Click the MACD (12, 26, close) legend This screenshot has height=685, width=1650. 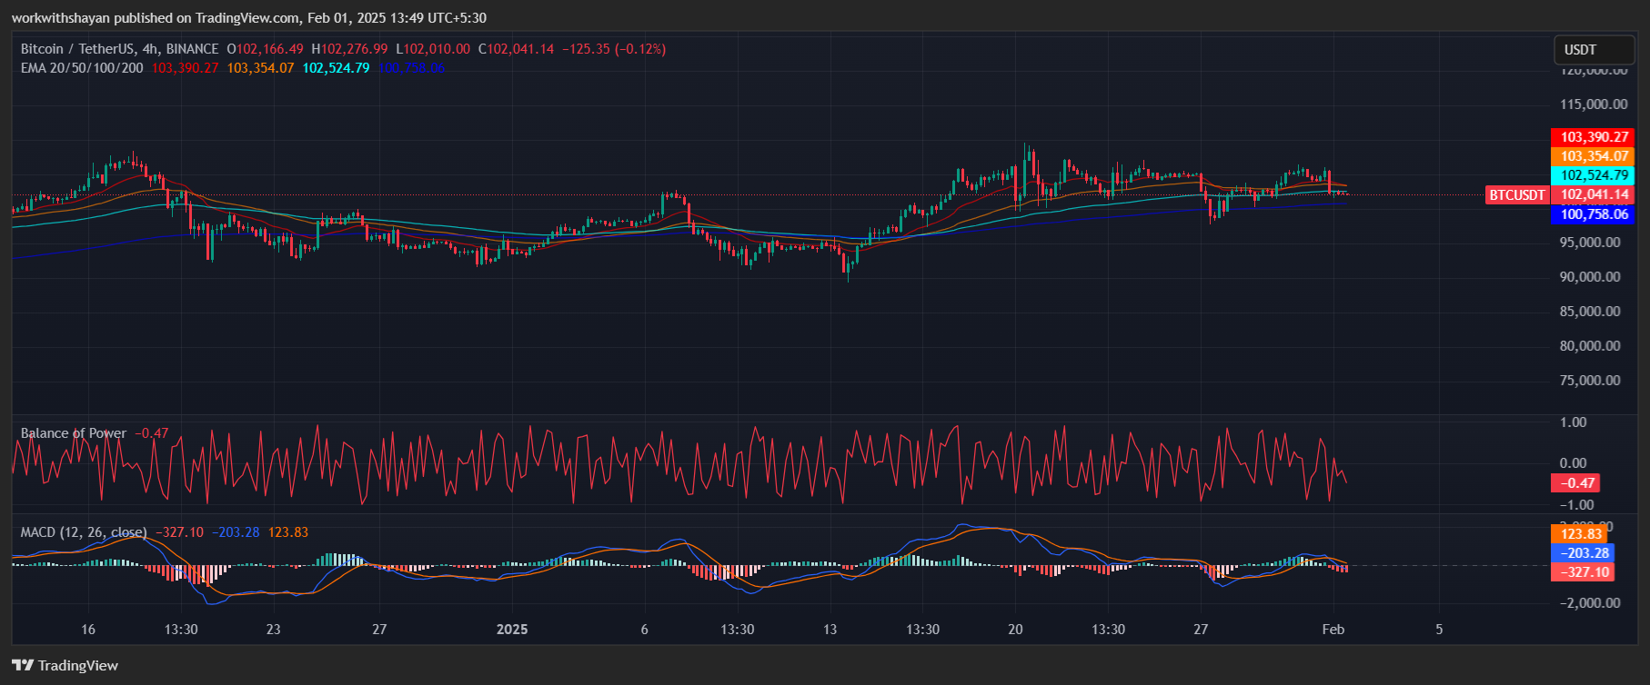[x=84, y=532]
